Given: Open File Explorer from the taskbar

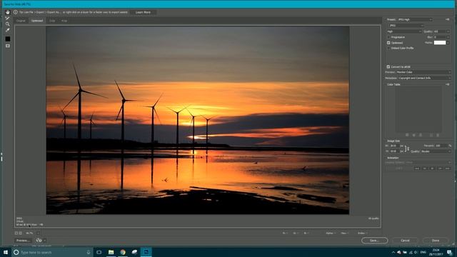Looking at the screenshot, I should point(111,252).
